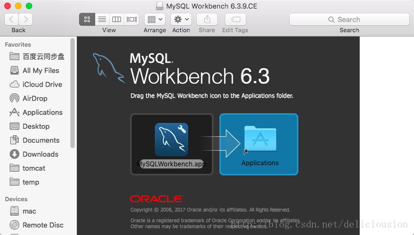Switch to cover flow view
Viewport: 414px width, 235px height.
(131, 19)
